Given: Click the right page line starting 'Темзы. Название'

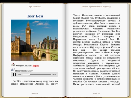Looking at the screenshot, I should [x=97, y=15].
